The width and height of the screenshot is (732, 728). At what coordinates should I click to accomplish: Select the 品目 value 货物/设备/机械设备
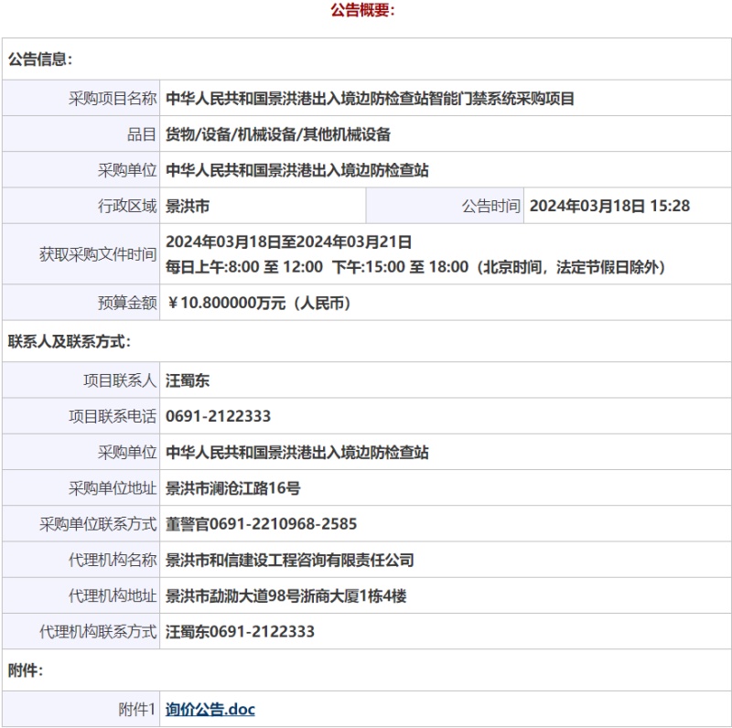(x=277, y=134)
